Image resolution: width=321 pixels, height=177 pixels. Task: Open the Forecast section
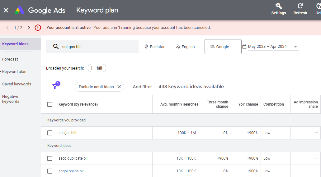coord(10,59)
